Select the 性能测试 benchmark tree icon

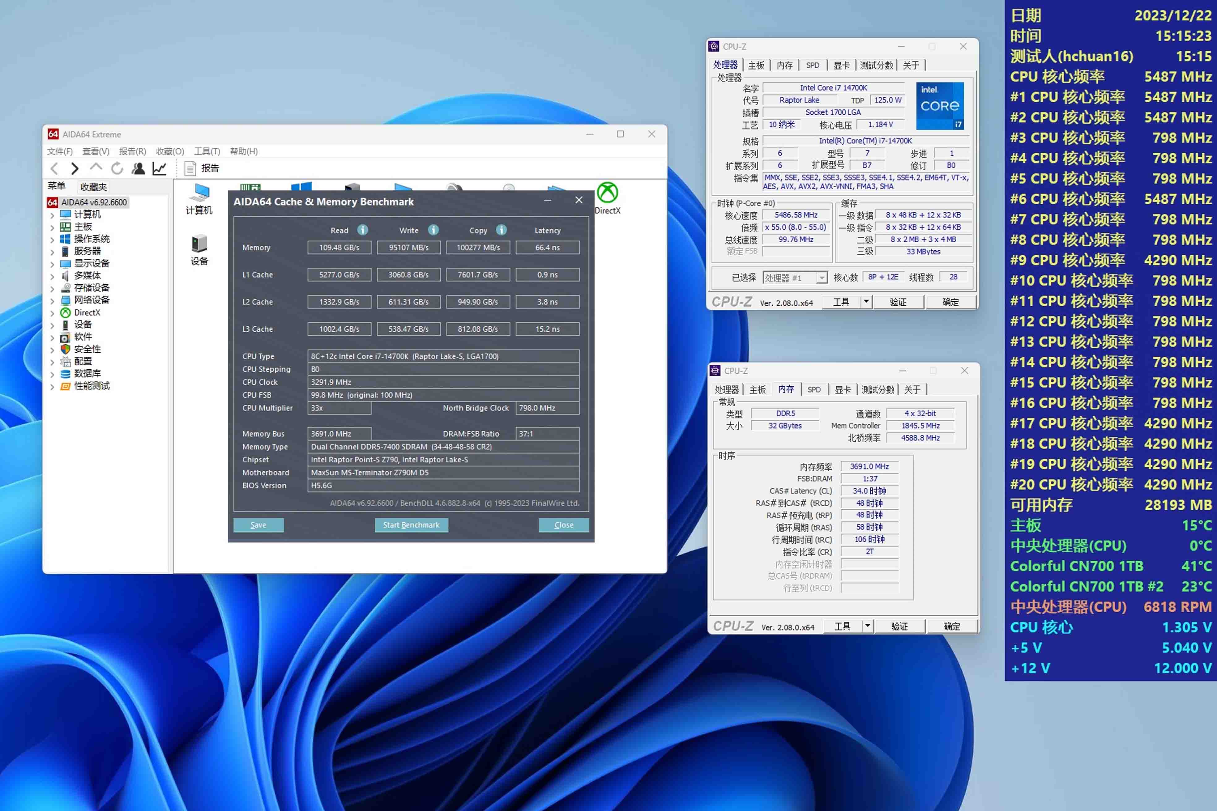[x=66, y=386]
